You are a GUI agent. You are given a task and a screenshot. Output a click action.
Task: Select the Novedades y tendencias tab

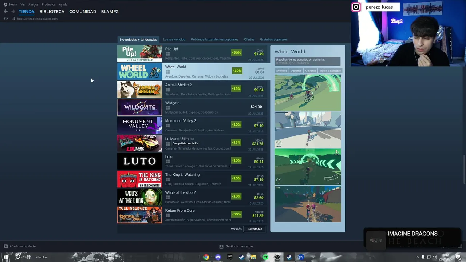(138, 39)
